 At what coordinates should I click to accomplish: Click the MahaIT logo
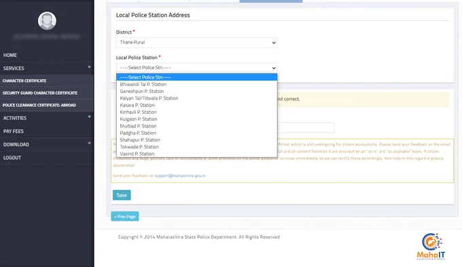(431, 247)
